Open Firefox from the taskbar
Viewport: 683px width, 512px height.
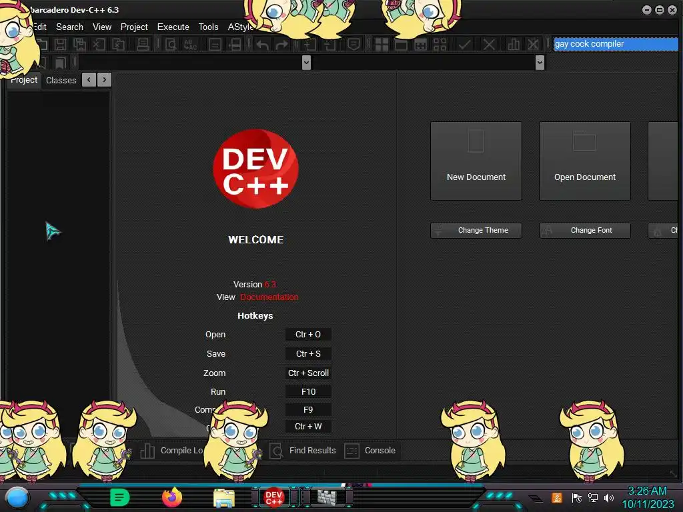[x=172, y=497]
